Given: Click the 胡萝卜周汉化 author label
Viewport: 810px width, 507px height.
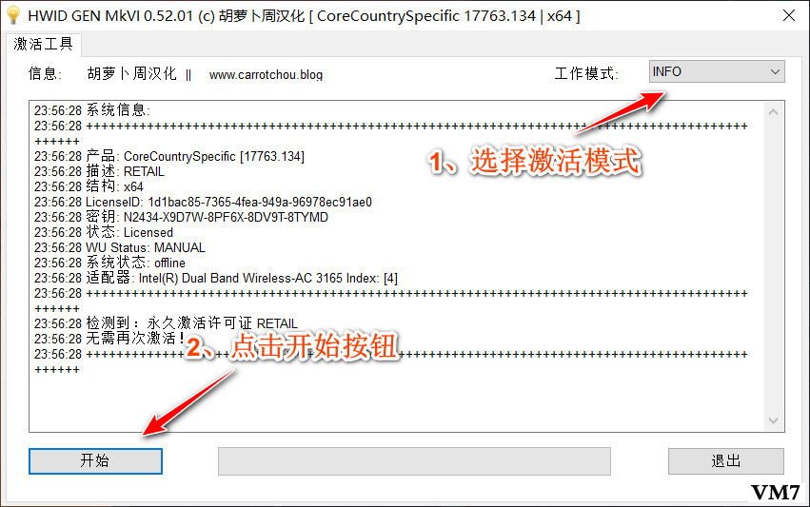Looking at the screenshot, I should (x=131, y=74).
